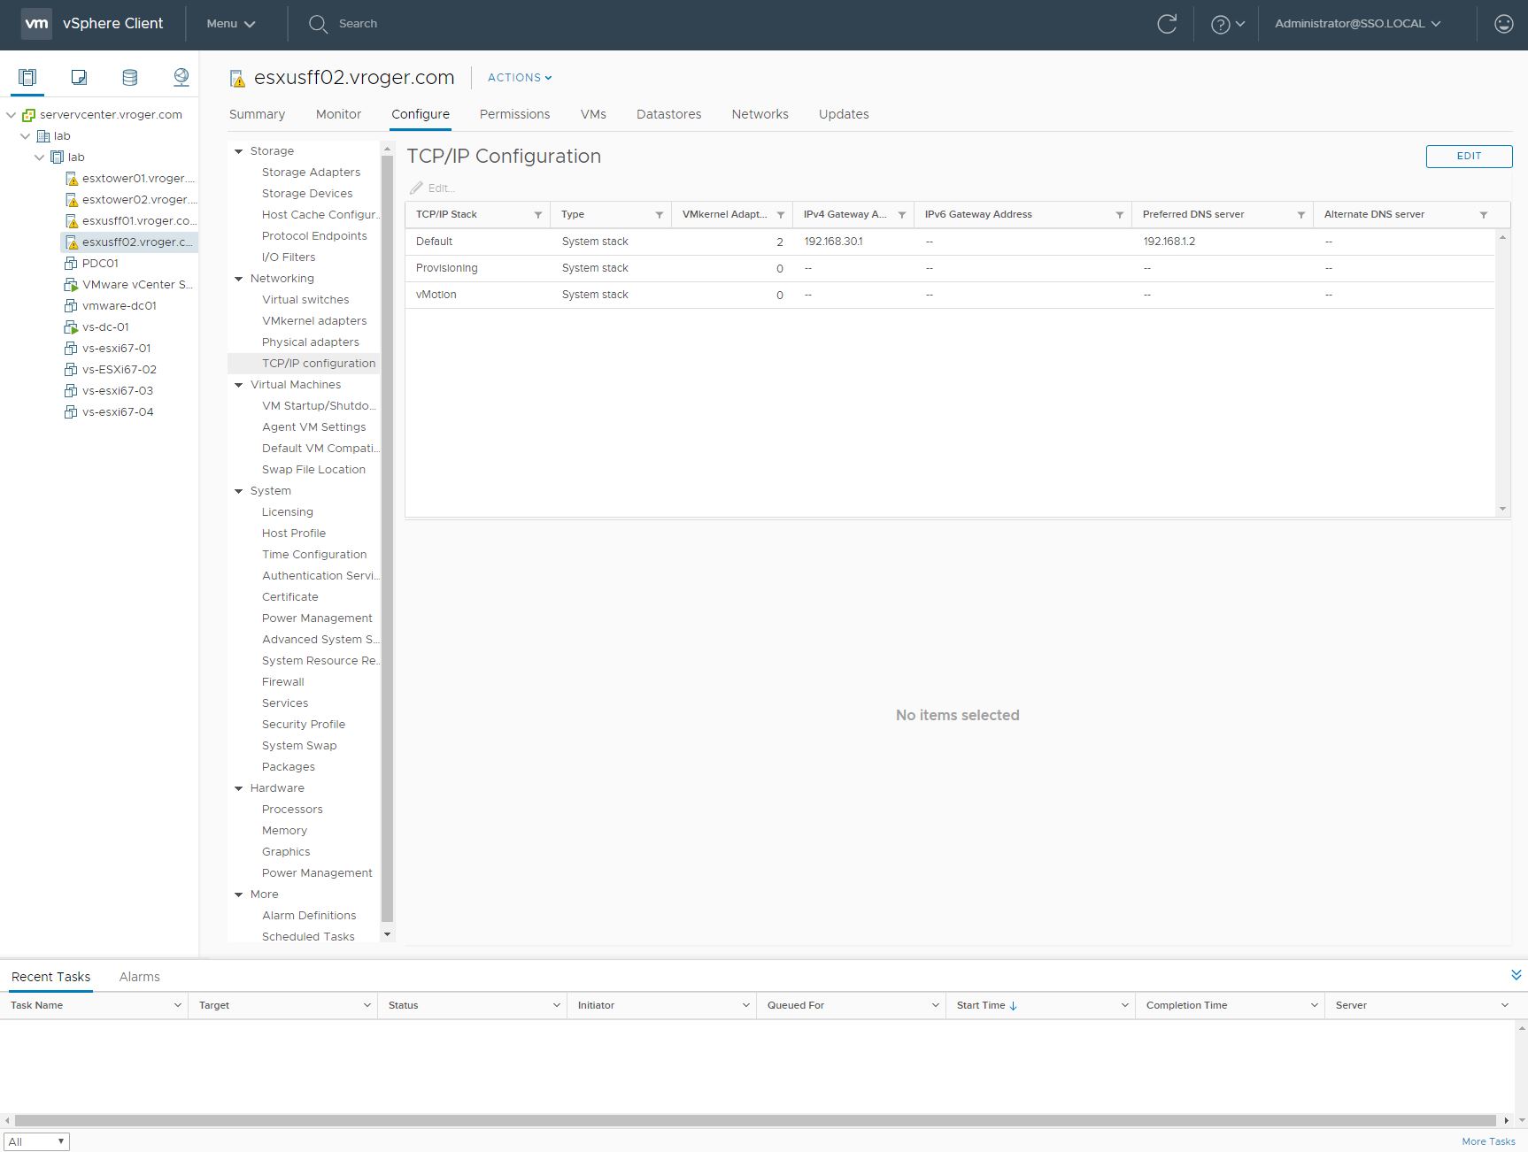
Task: Click filter icon in Type column
Action: pos(659,215)
